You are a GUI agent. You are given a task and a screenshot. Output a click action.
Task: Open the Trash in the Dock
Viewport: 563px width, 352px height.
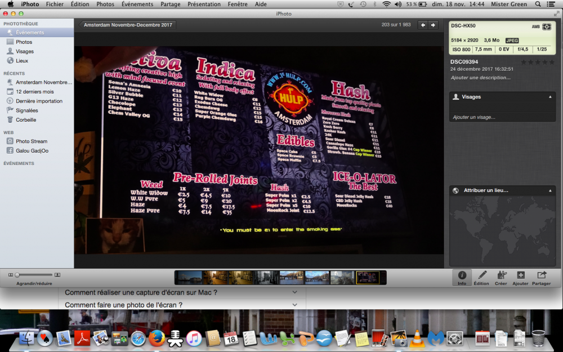538,338
